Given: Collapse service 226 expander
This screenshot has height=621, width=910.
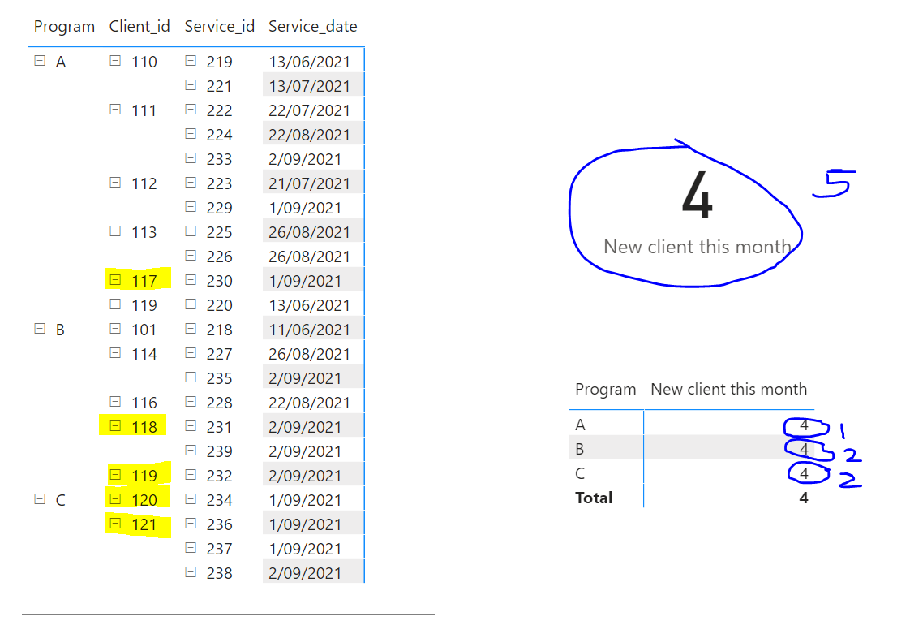Looking at the screenshot, I should pyautogui.click(x=191, y=256).
